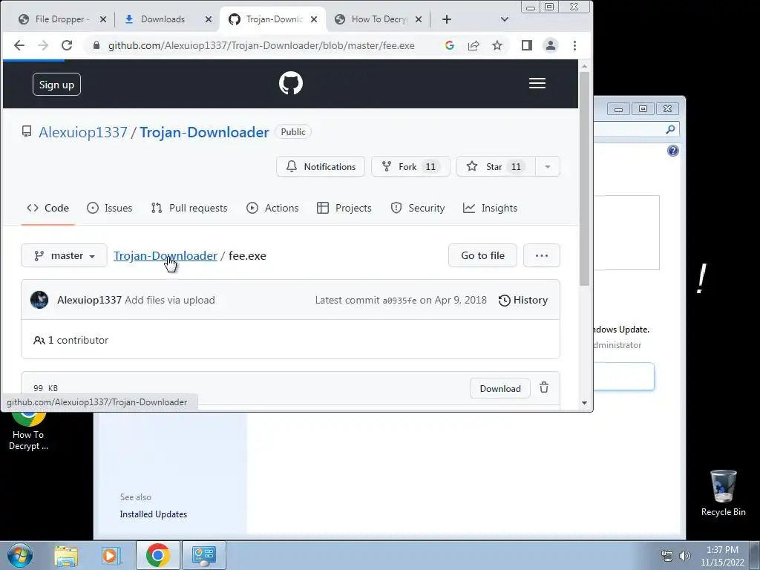Open the GitHub hamburger menu
The height and width of the screenshot is (570, 760).
coord(537,83)
